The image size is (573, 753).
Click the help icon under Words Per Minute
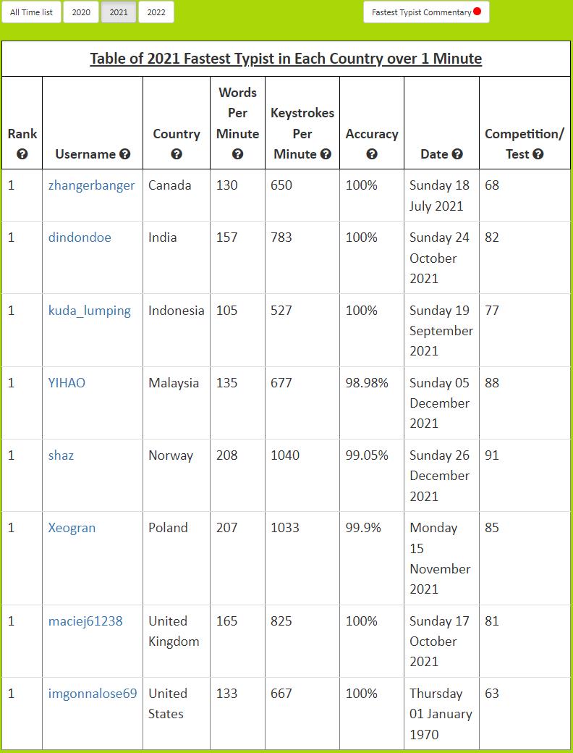coord(237,154)
